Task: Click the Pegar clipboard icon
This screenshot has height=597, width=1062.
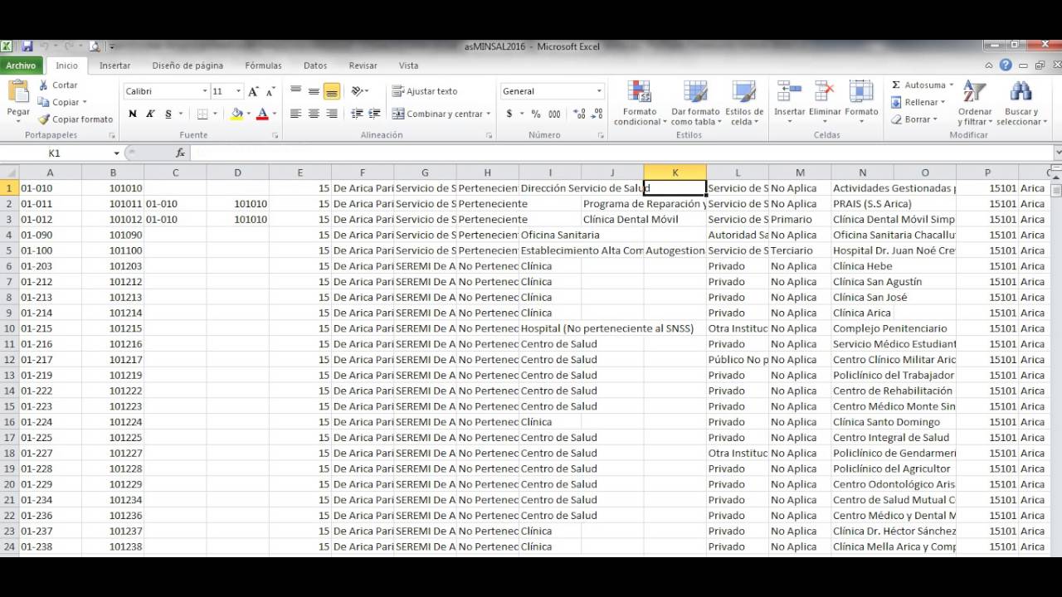Action: (x=18, y=91)
